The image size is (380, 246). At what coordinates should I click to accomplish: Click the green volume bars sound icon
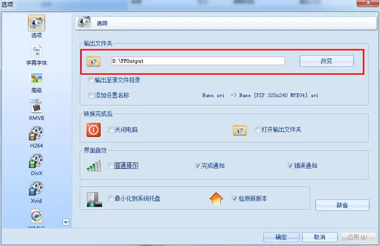point(94,165)
